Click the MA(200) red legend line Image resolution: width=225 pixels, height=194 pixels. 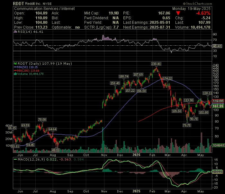(x=15, y=70)
